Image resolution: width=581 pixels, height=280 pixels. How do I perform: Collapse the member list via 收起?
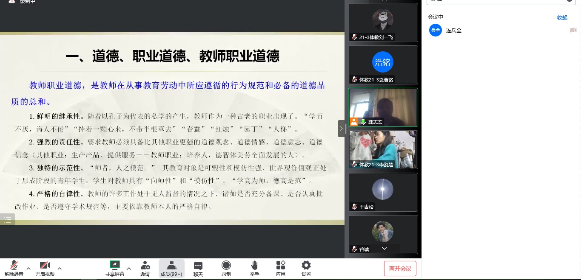562,17
